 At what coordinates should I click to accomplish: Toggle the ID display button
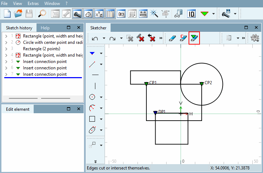click(x=191, y=14)
